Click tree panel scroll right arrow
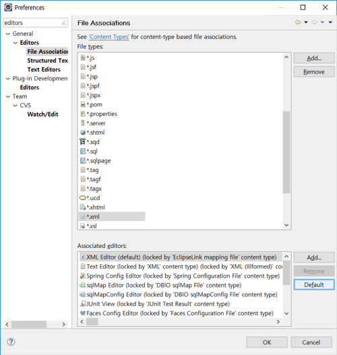 63,324
